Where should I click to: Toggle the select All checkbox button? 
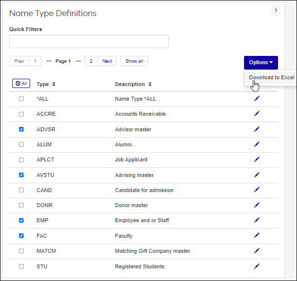click(21, 84)
